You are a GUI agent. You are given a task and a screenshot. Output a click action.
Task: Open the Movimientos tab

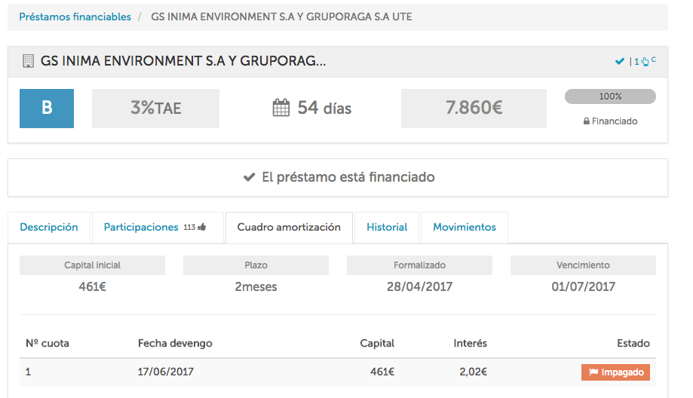465,227
